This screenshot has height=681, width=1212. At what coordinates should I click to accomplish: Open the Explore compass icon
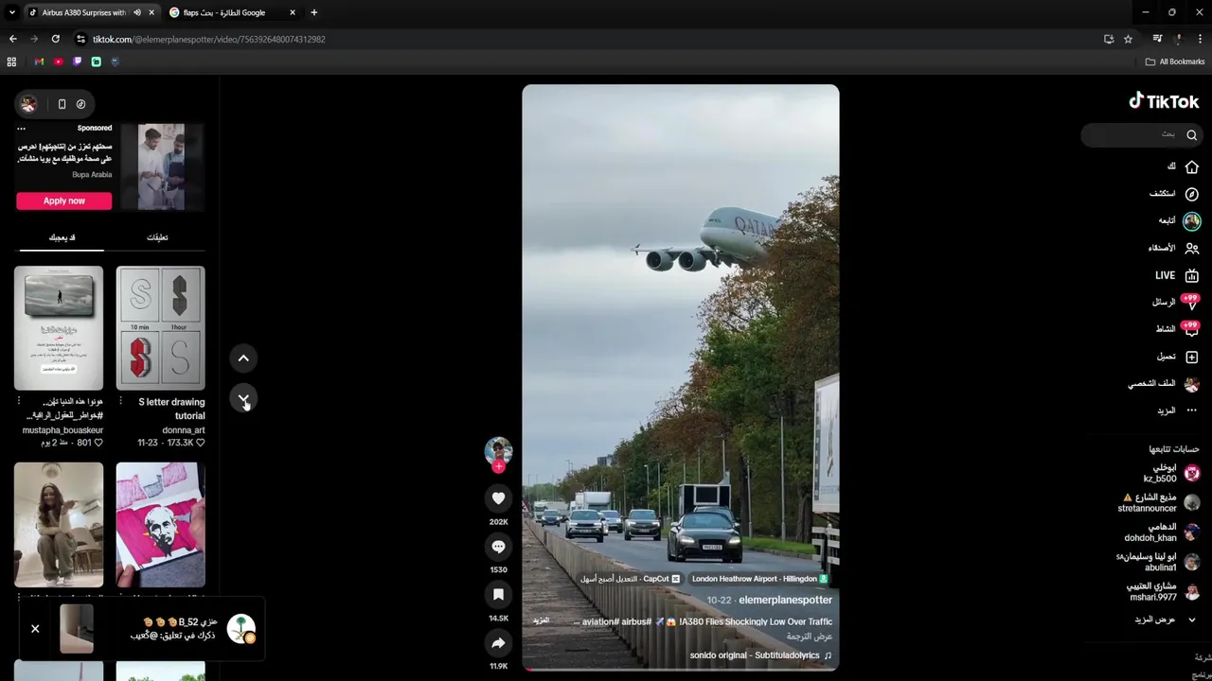coord(1191,194)
